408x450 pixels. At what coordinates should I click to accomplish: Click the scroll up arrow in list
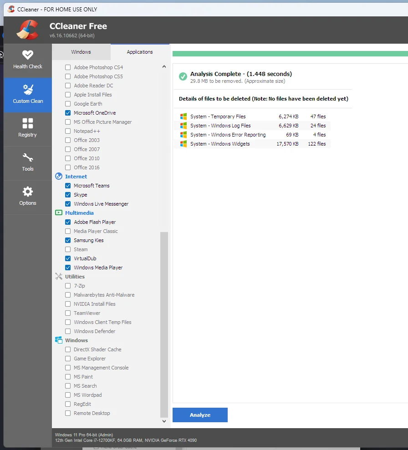pyautogui.click(x=164, y=66)
